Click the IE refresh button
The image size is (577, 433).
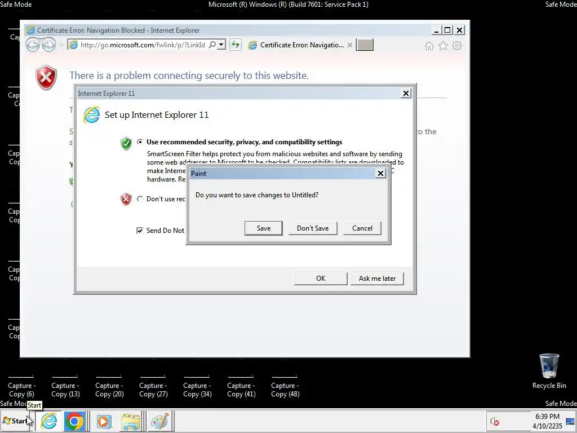pyautogui.click(x=235, y=45)
